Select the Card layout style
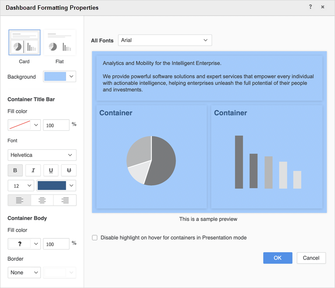Viewport: 335px width, 288px height. click(x=24, y=43)
